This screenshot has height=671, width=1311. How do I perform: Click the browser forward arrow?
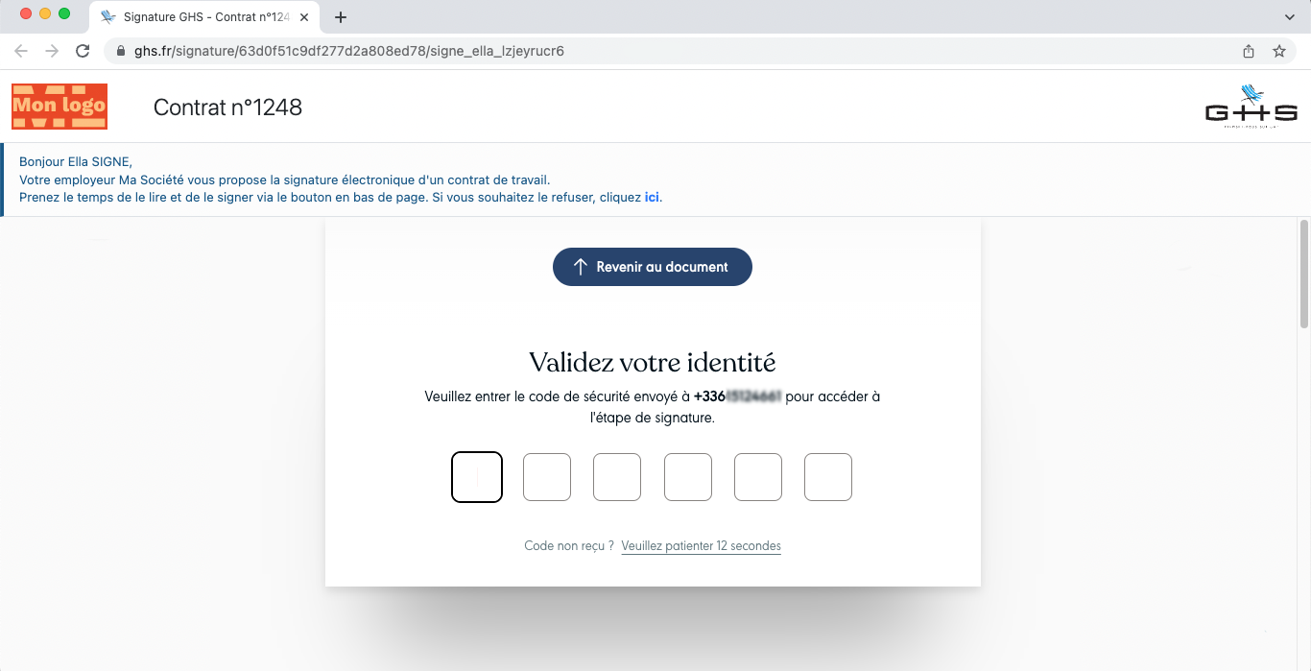(x=52, y=51)
